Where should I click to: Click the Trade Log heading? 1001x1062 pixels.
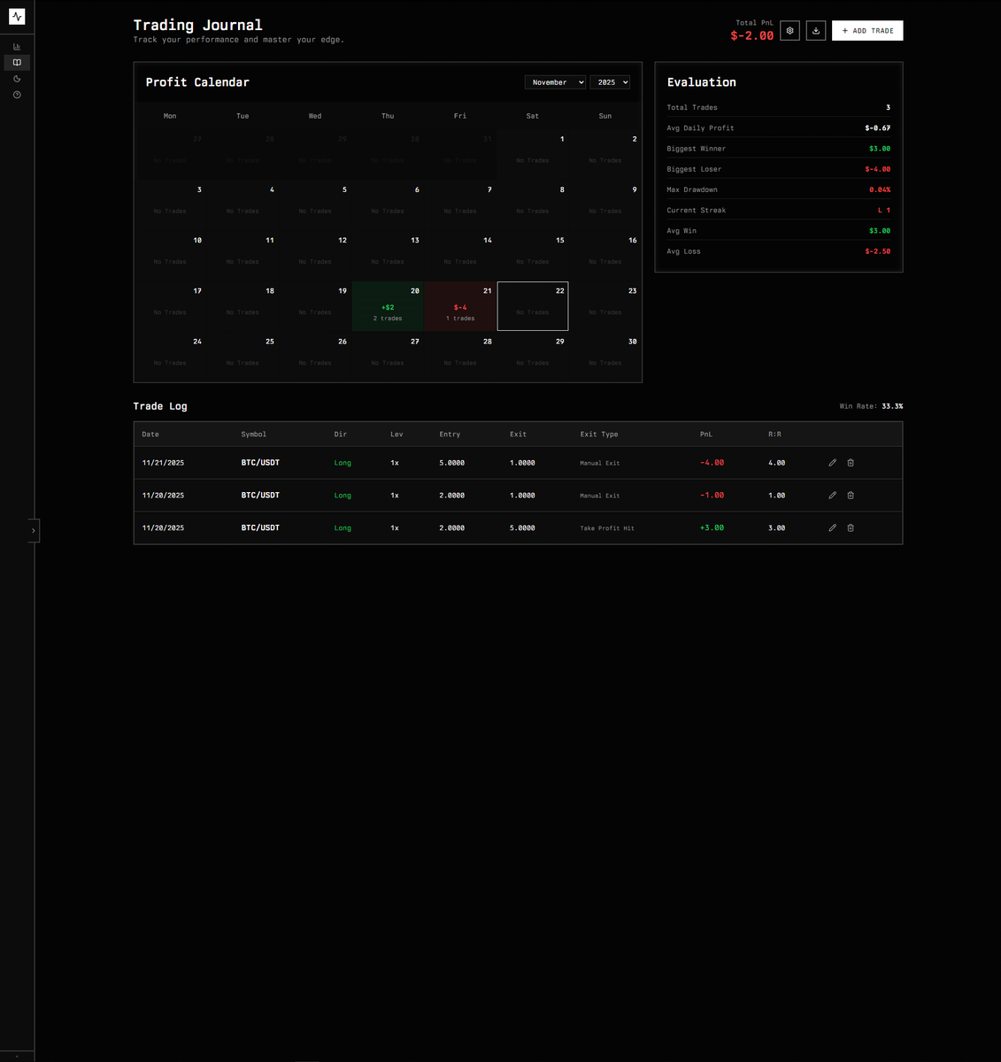pos(160,406)
